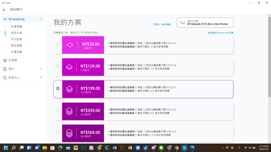This screenshot has width=271, height=152.
Task: Click the 說明中心 sidebar label
Action: coord(14,77)
